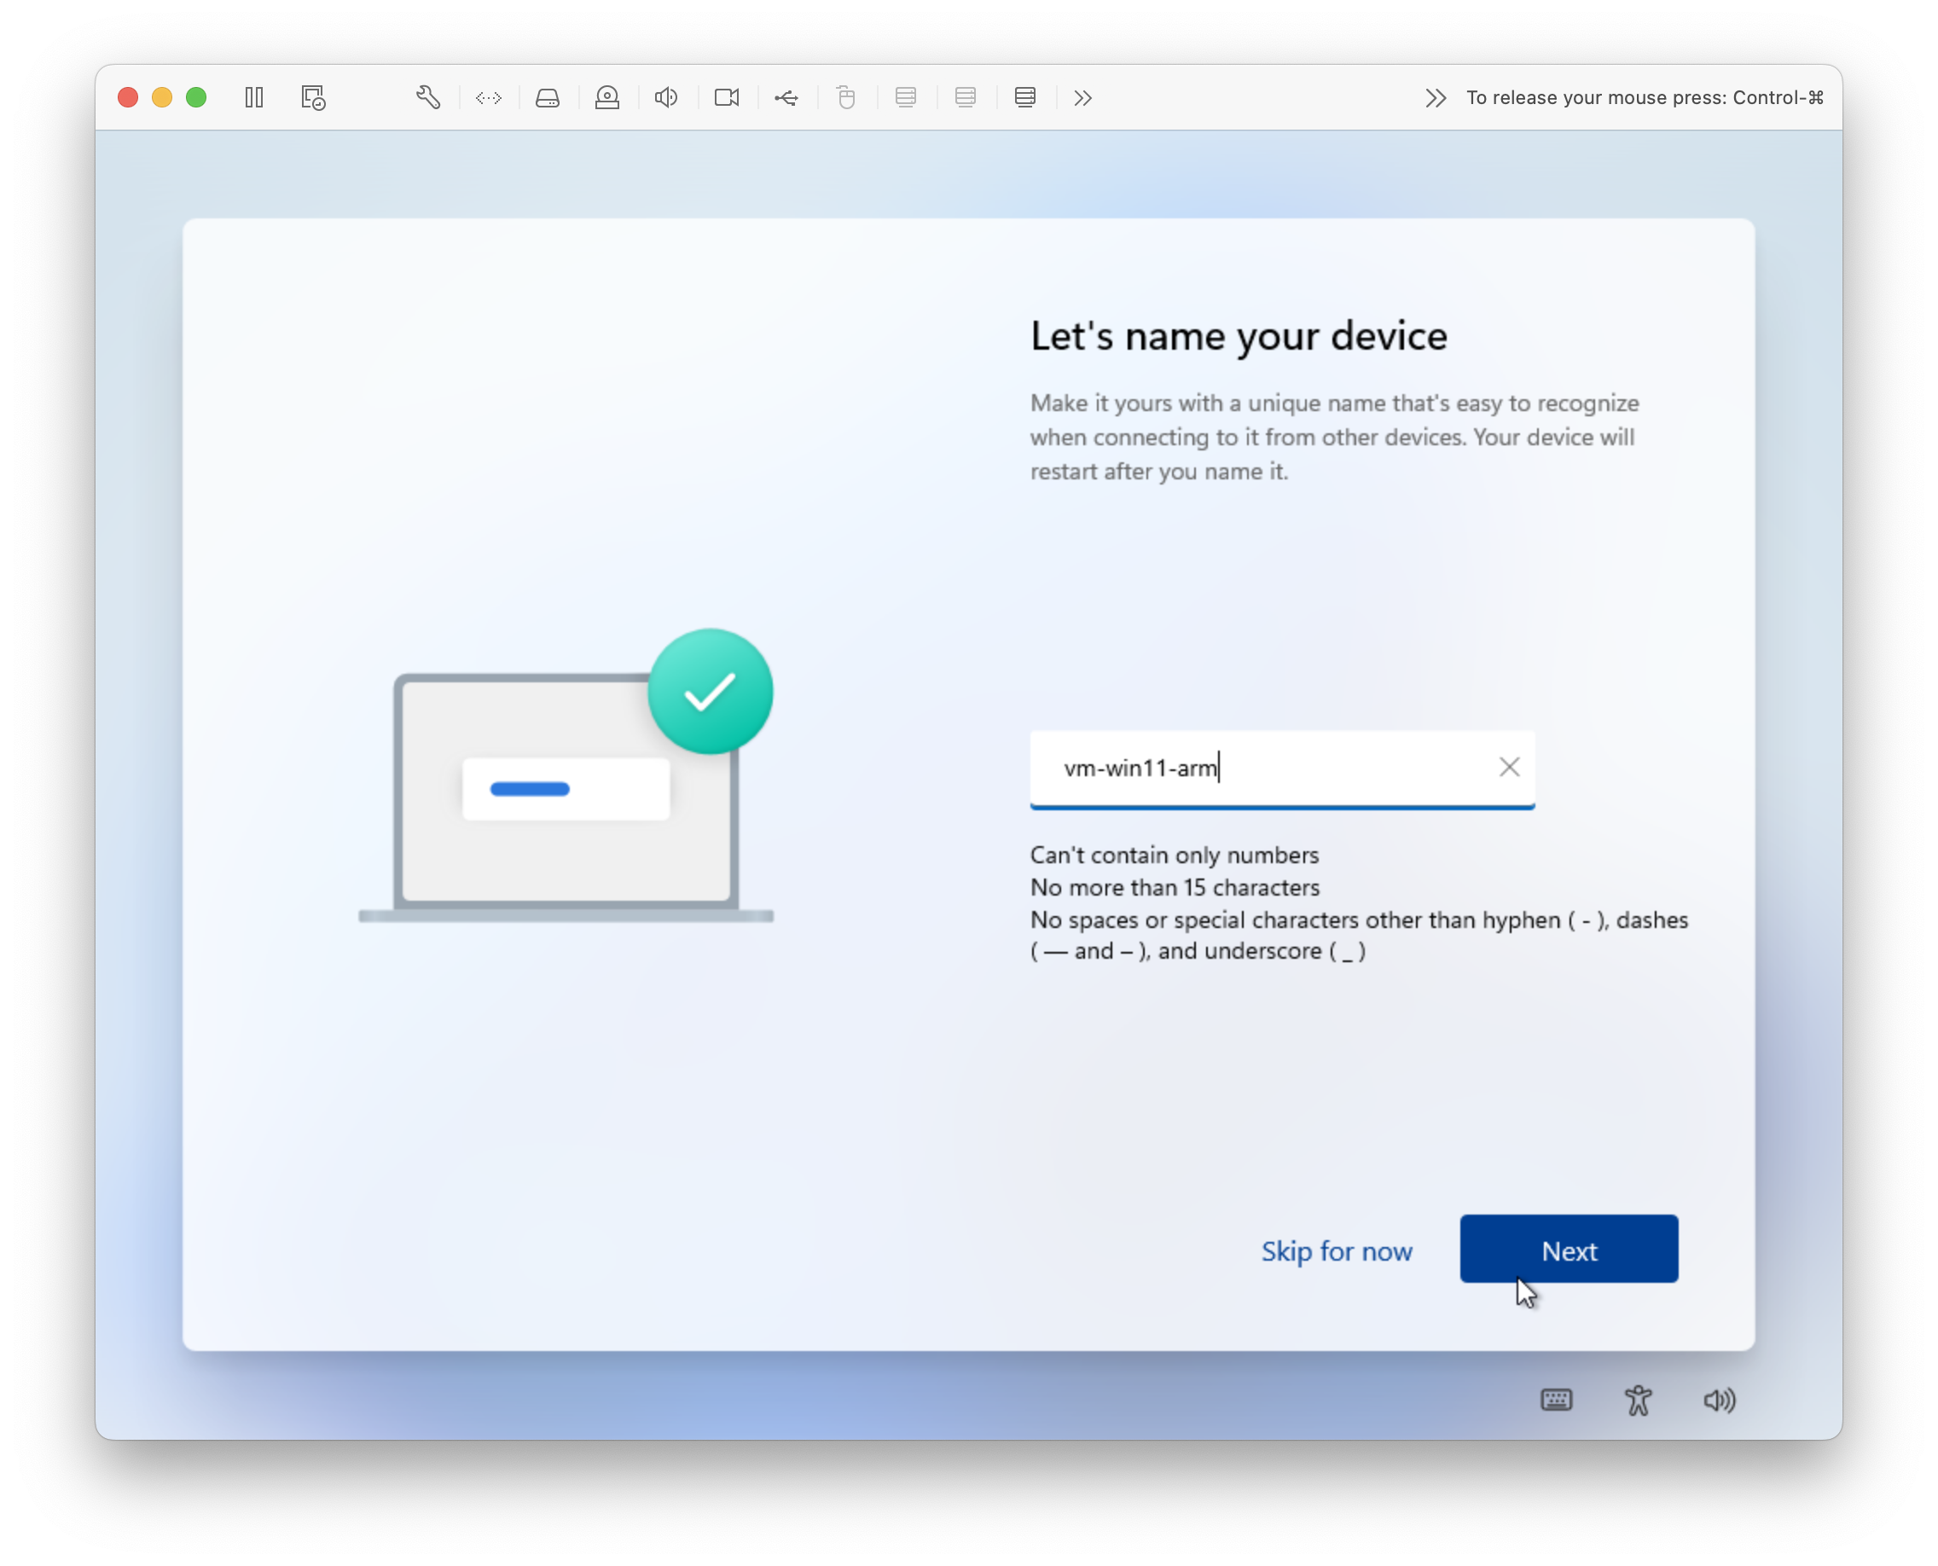Image resolution: width=1938 pixels, height=1566 pixels.
Task: Open VM settings wrench icon
Action: pyautogui.click(x=428, y=97)
